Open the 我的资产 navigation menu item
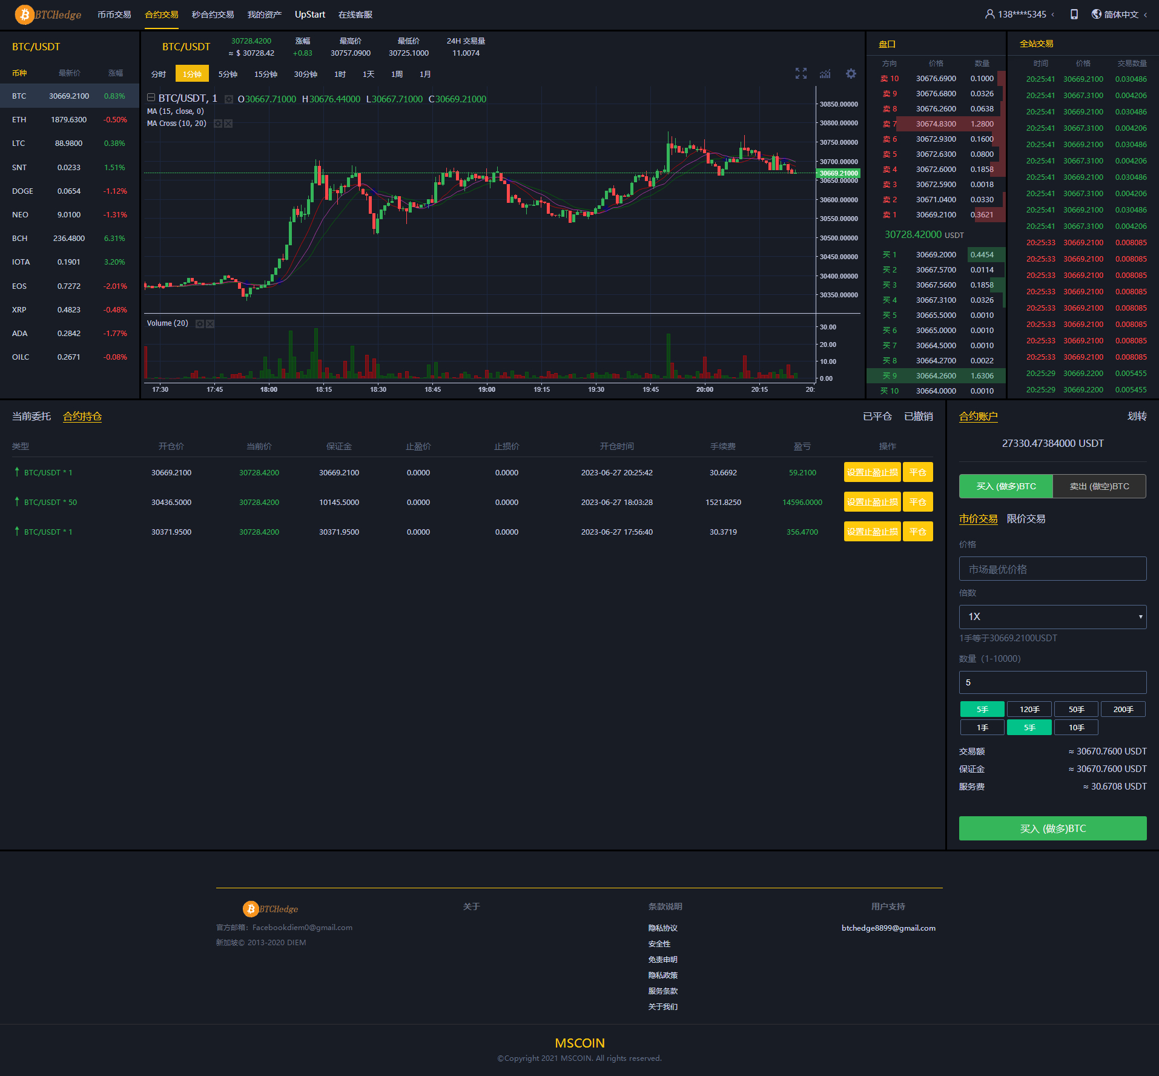The width and height of the screenshot is (1159, 1076). tap(264, 15)
